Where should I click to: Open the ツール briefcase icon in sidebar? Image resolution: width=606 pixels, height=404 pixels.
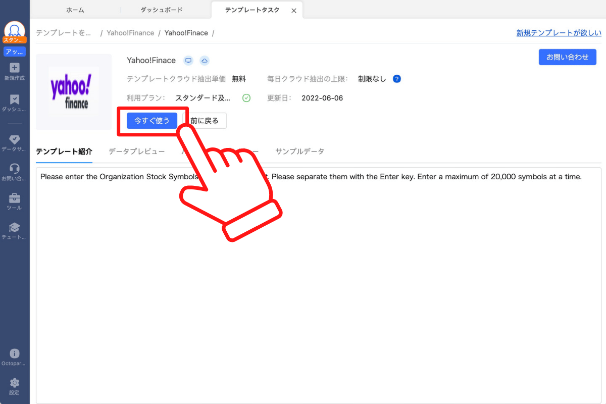[x=14, y=198]
